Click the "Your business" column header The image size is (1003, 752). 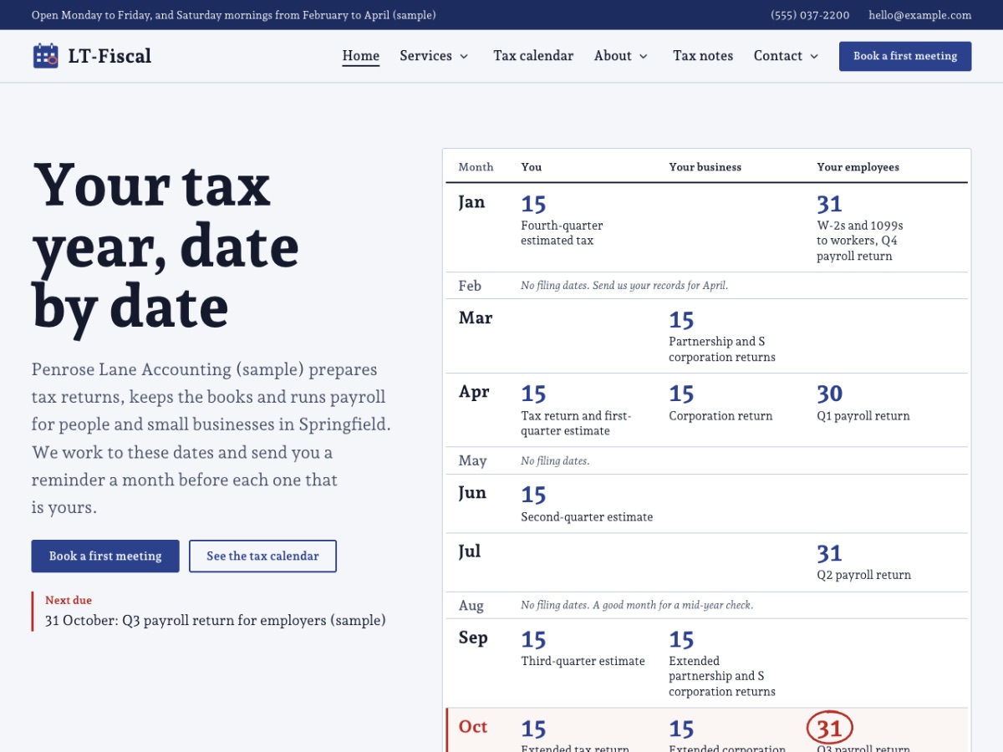pos(705,167)
